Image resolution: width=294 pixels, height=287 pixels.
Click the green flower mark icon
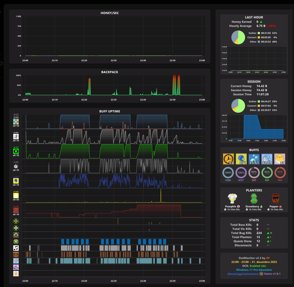point(16,228)
